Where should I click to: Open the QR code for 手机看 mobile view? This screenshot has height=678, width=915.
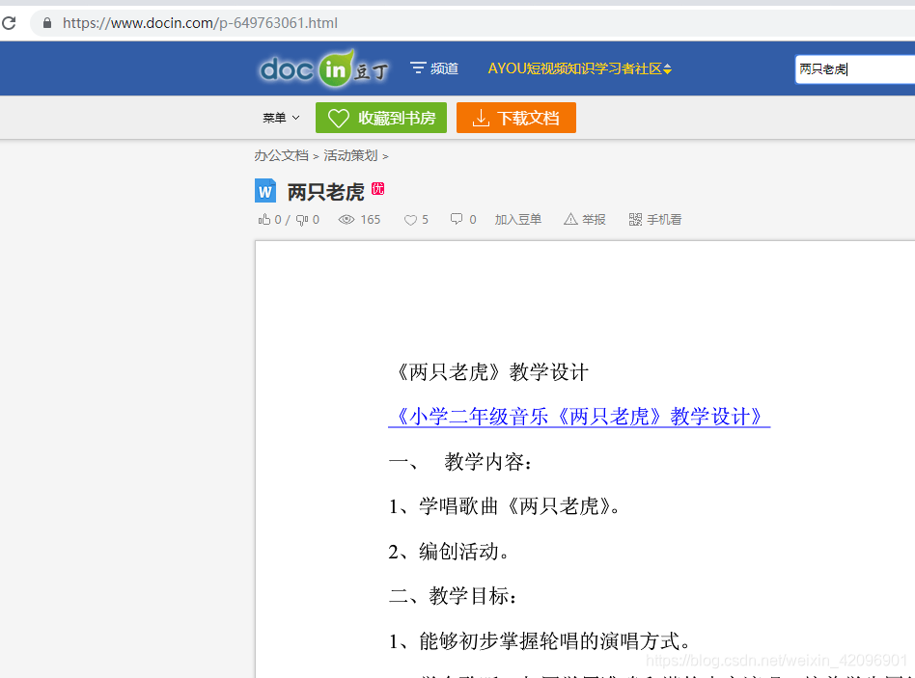point(635,219)
